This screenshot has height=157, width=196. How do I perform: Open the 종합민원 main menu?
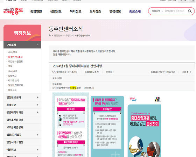[x=36, y=11]
